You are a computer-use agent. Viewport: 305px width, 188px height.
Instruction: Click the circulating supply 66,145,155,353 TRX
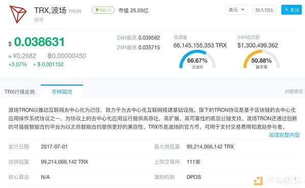pyautogui.click(x=200, y=45)
